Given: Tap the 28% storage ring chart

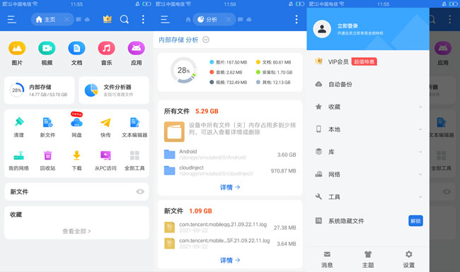Looking at the screenshot, I should point(184,70).
